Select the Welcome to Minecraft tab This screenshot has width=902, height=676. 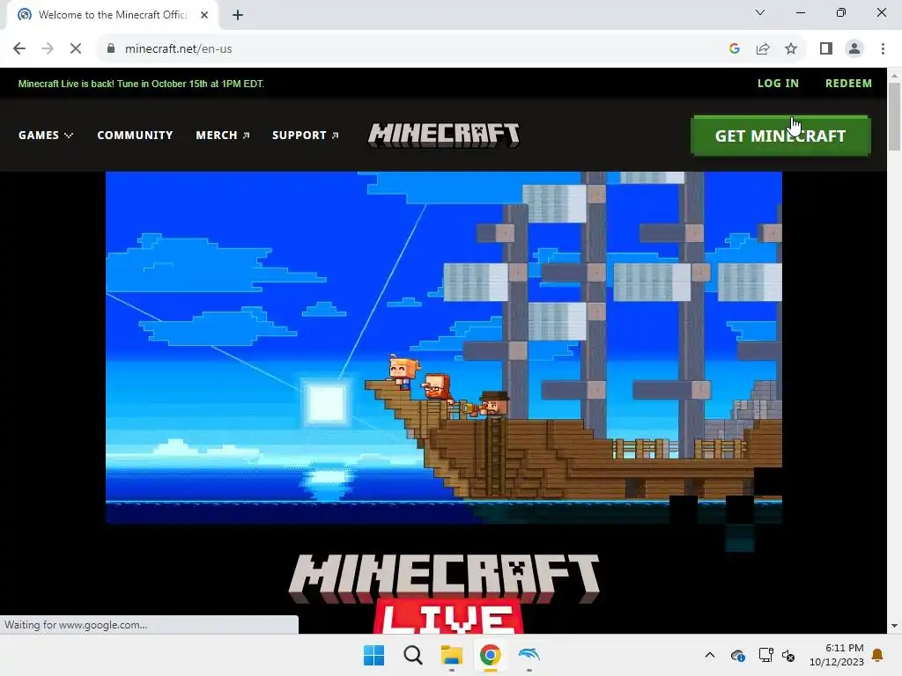[113, 15]
